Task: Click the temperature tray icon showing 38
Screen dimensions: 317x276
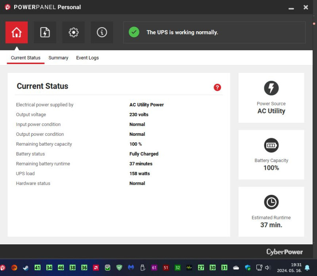Action: (73, 268)
